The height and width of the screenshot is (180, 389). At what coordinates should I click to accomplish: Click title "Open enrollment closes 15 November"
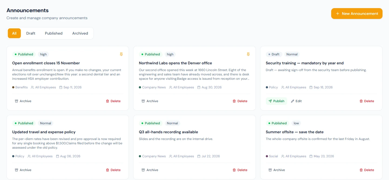pos(46,63)
